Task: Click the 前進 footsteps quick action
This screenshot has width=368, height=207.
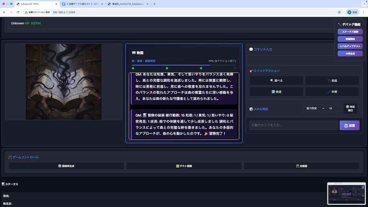Action: coord(332,80)
